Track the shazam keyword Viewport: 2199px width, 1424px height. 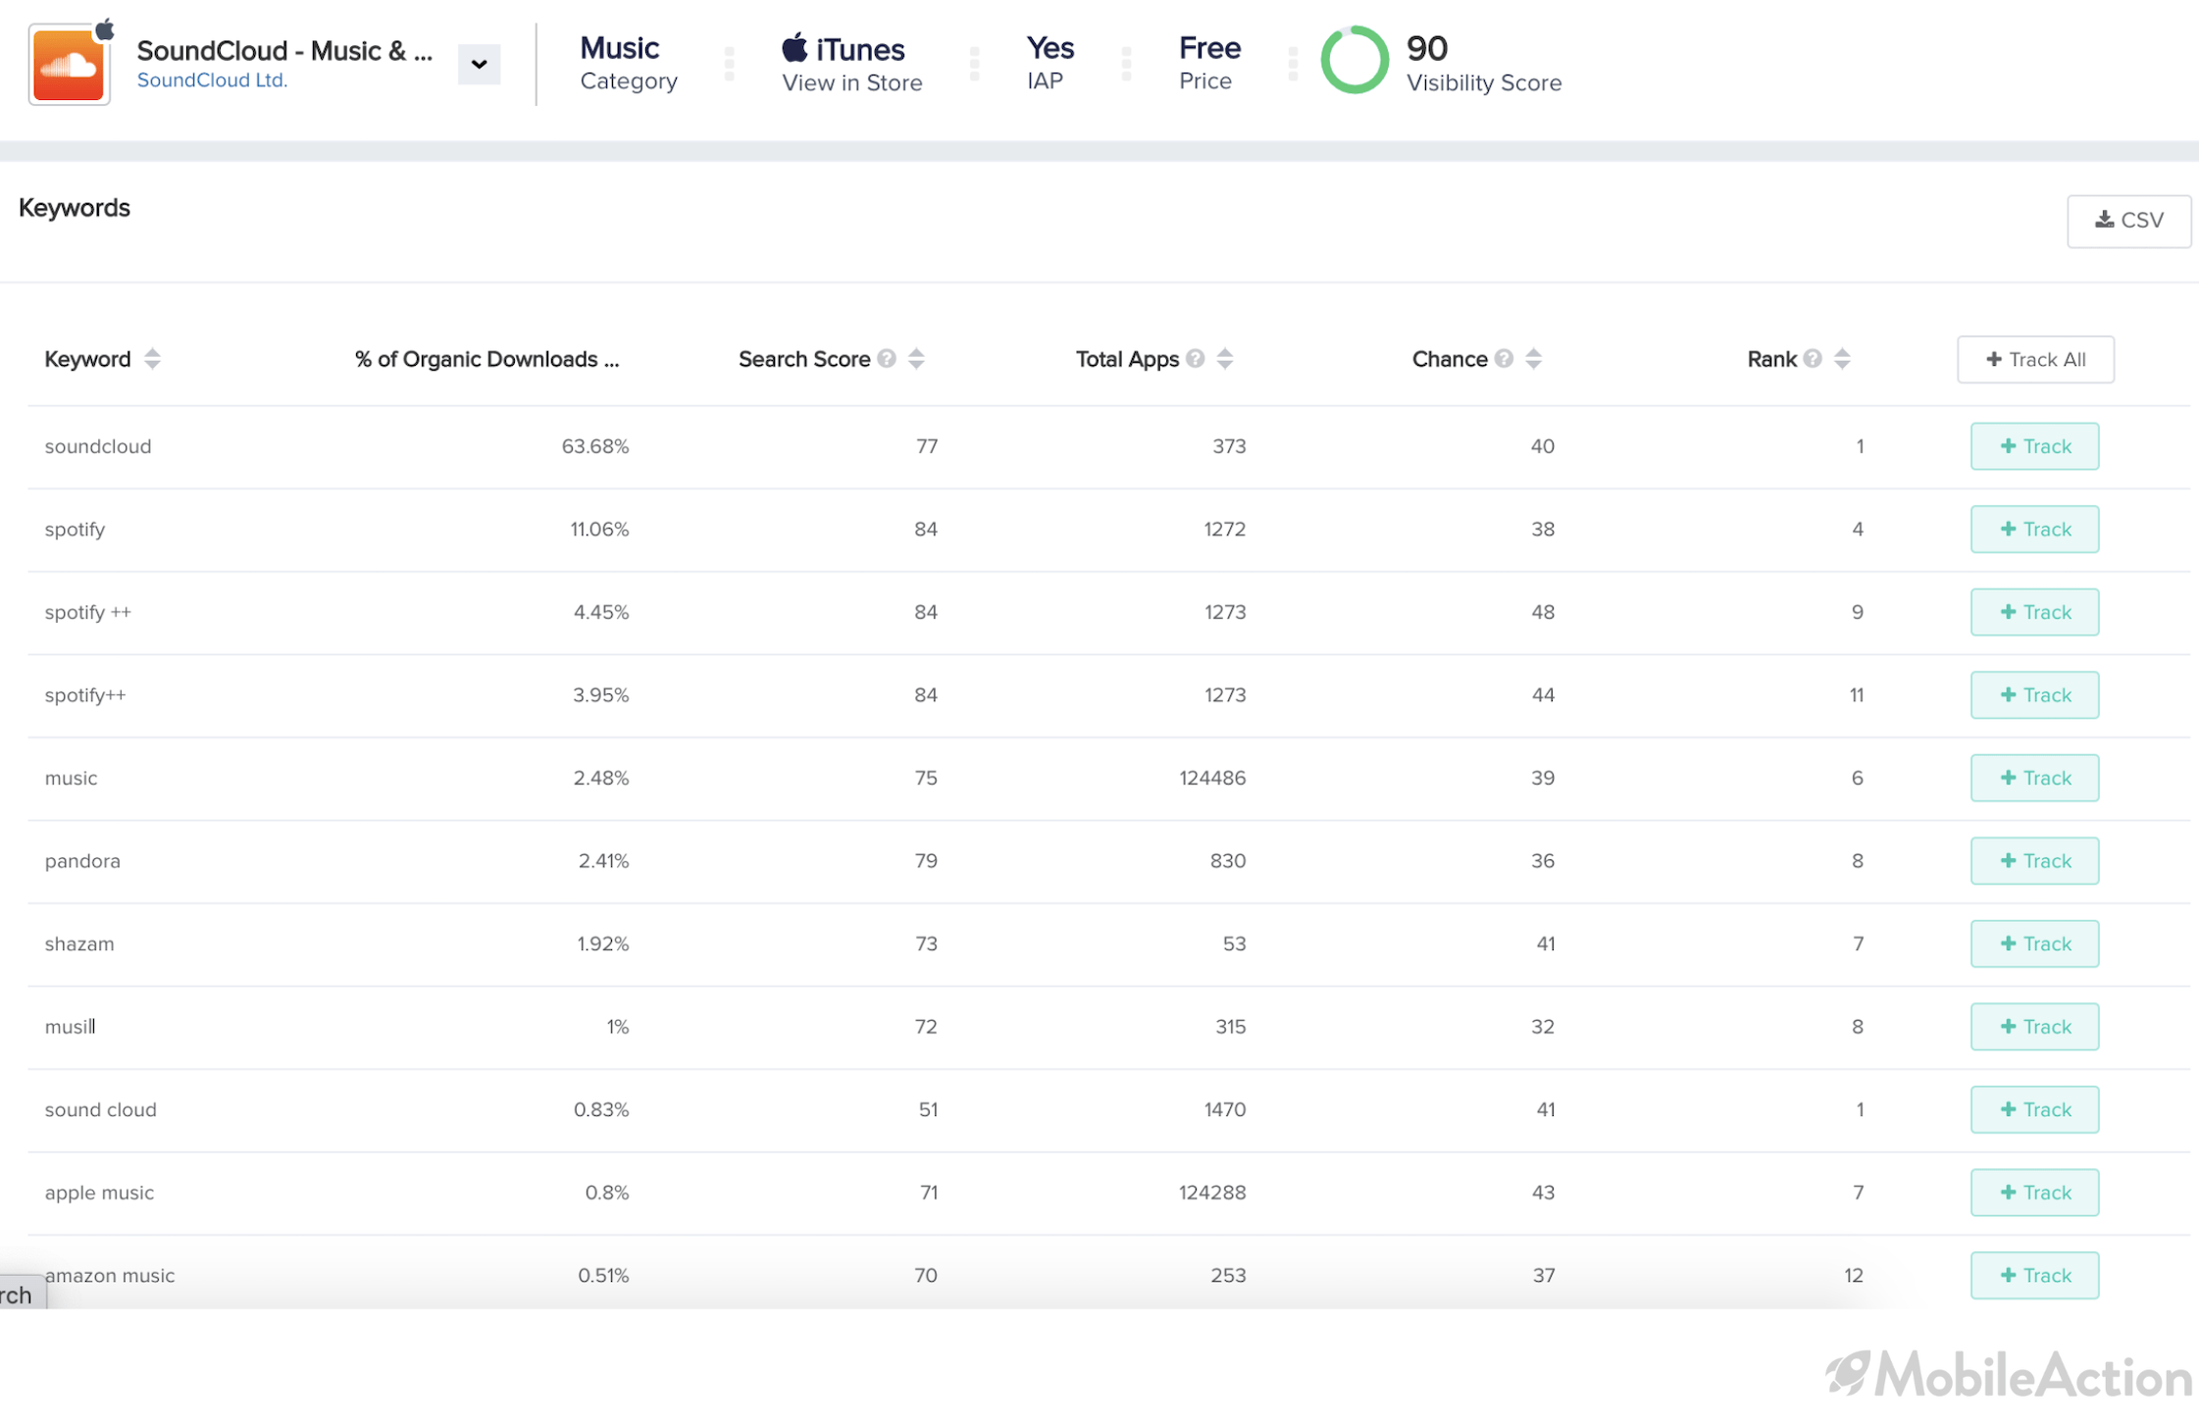coord(2034,943)
